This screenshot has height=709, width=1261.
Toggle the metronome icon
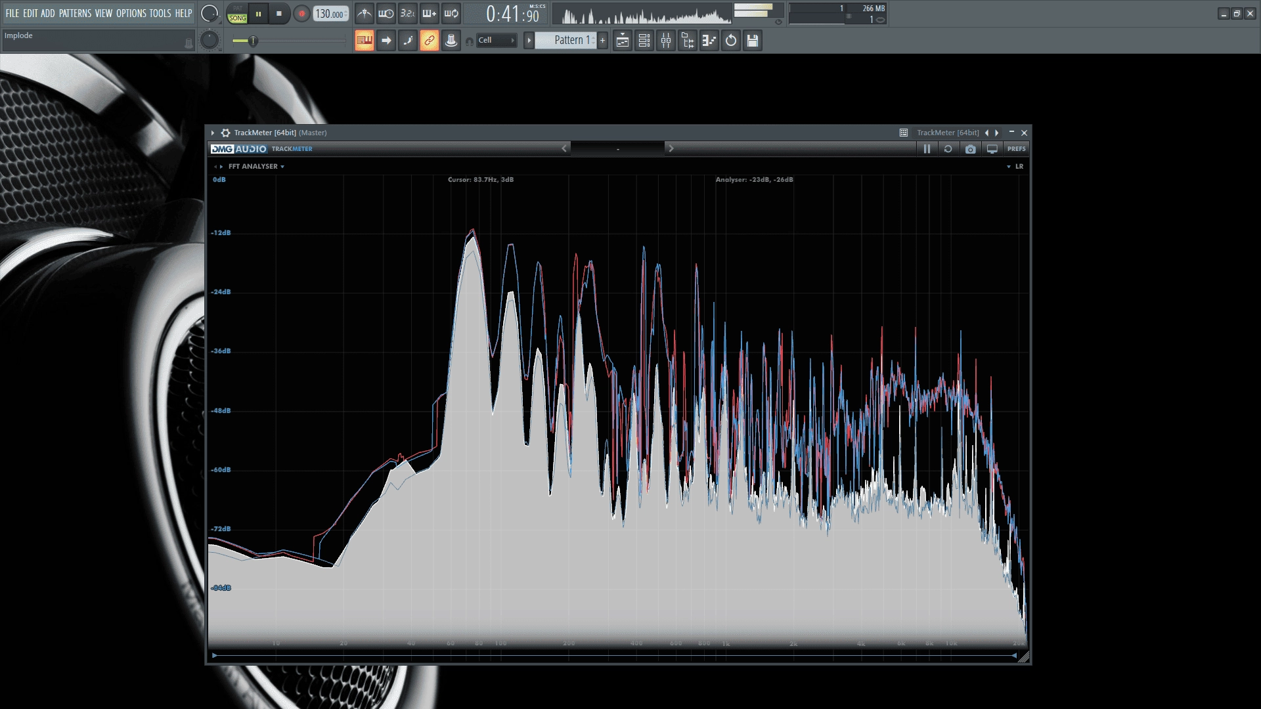(364, 14)
